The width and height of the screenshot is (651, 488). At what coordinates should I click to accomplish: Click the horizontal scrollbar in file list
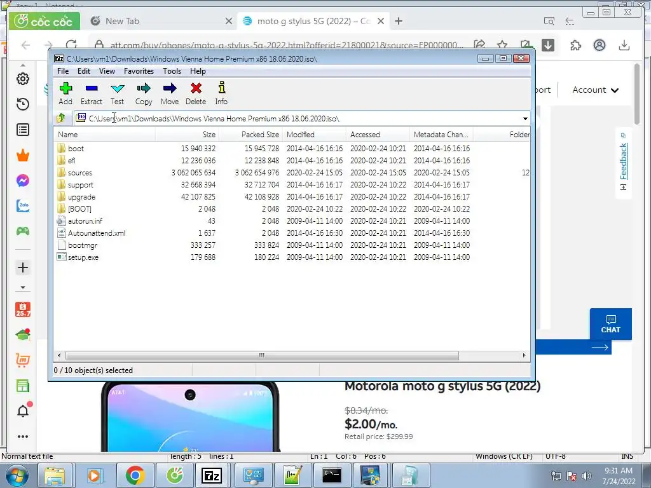[x=262, y=355]
